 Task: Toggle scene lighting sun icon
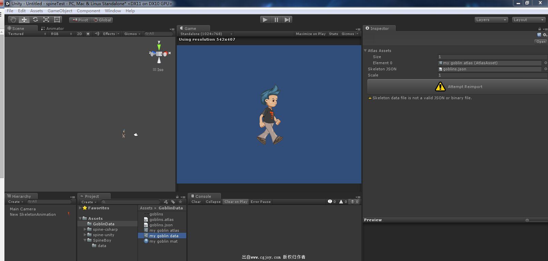tap(88, 34)
